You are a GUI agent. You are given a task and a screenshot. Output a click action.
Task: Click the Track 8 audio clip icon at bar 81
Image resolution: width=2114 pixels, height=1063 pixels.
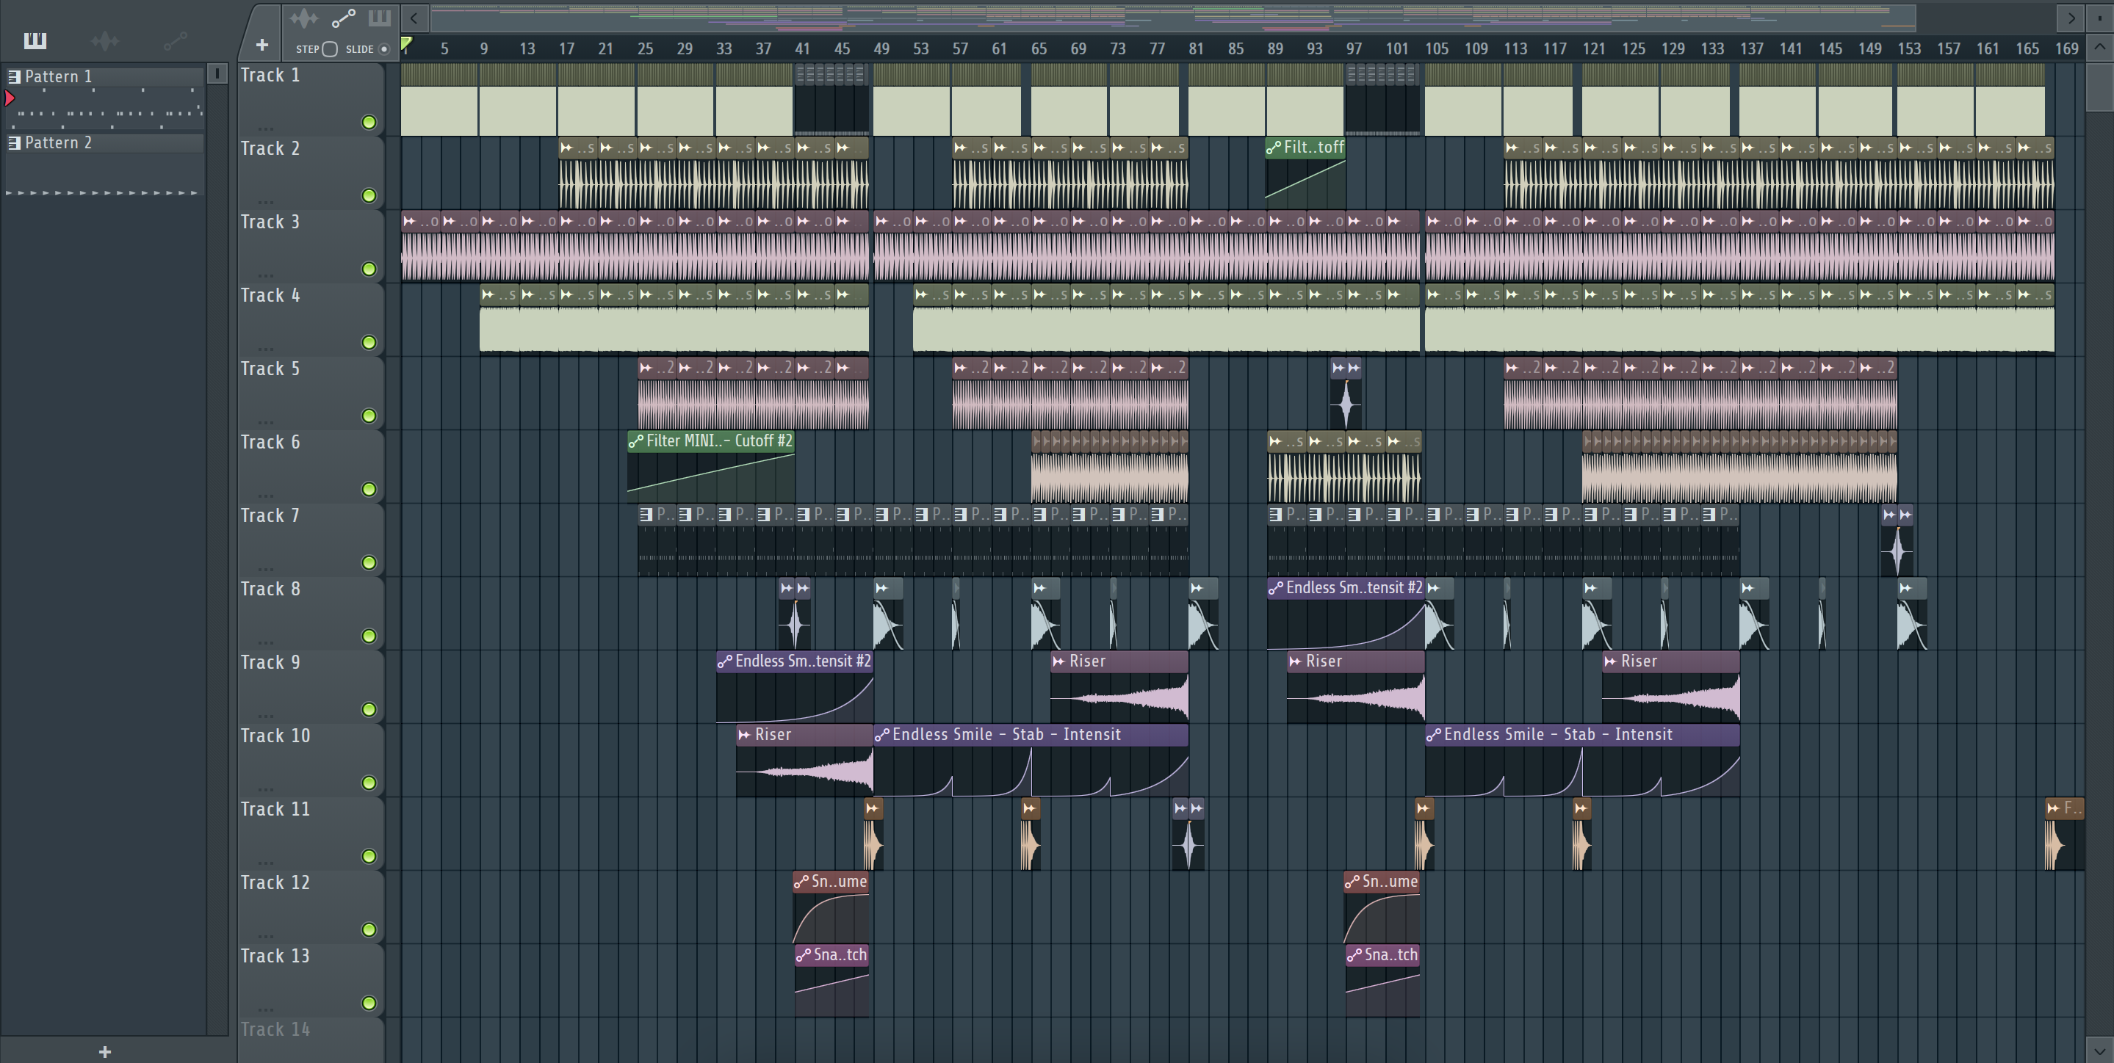[1197, 588]
